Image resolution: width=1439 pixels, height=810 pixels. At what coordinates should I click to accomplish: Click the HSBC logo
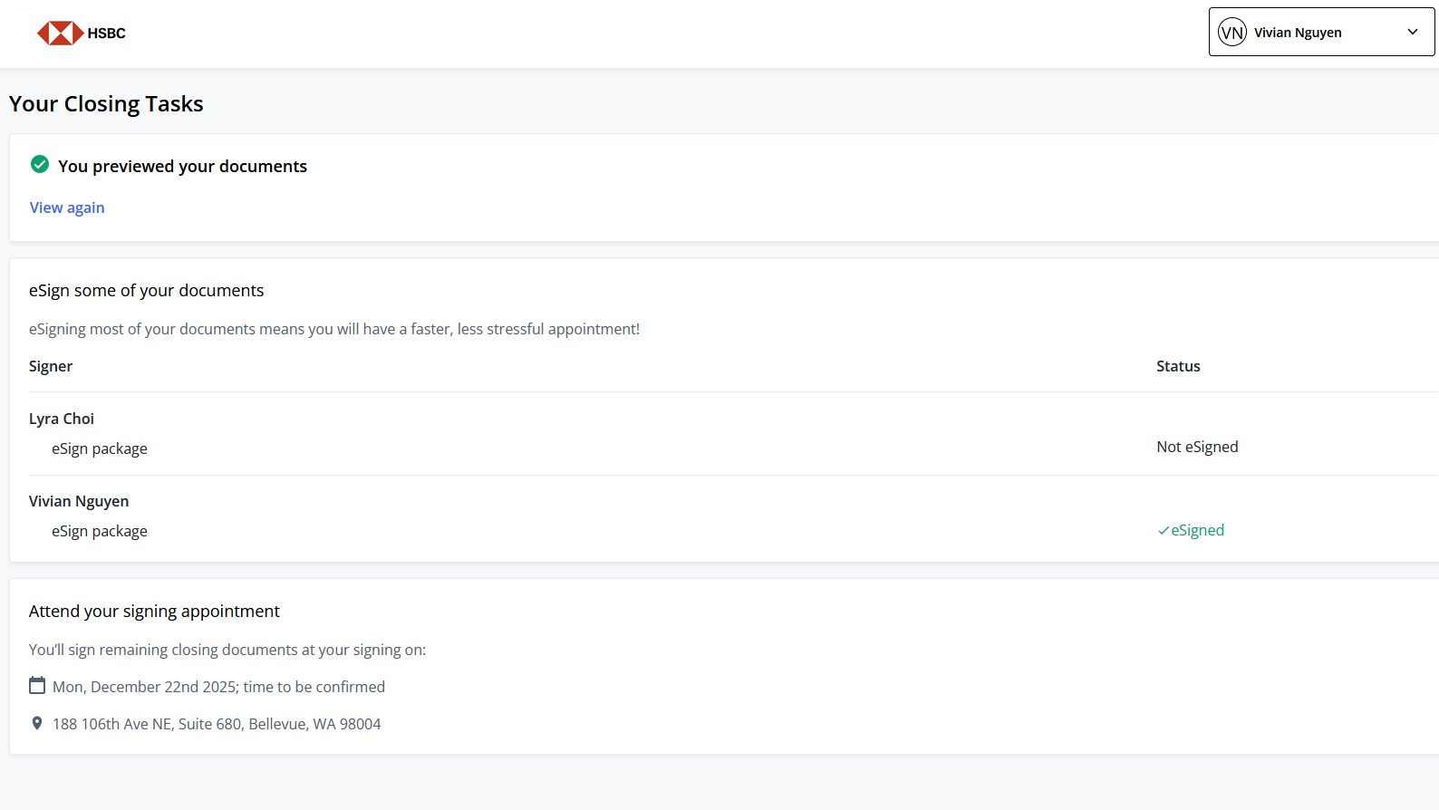81,34
